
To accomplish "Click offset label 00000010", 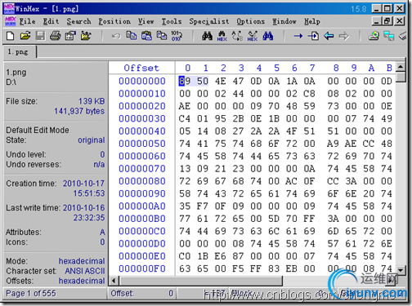I will [142, 94].
